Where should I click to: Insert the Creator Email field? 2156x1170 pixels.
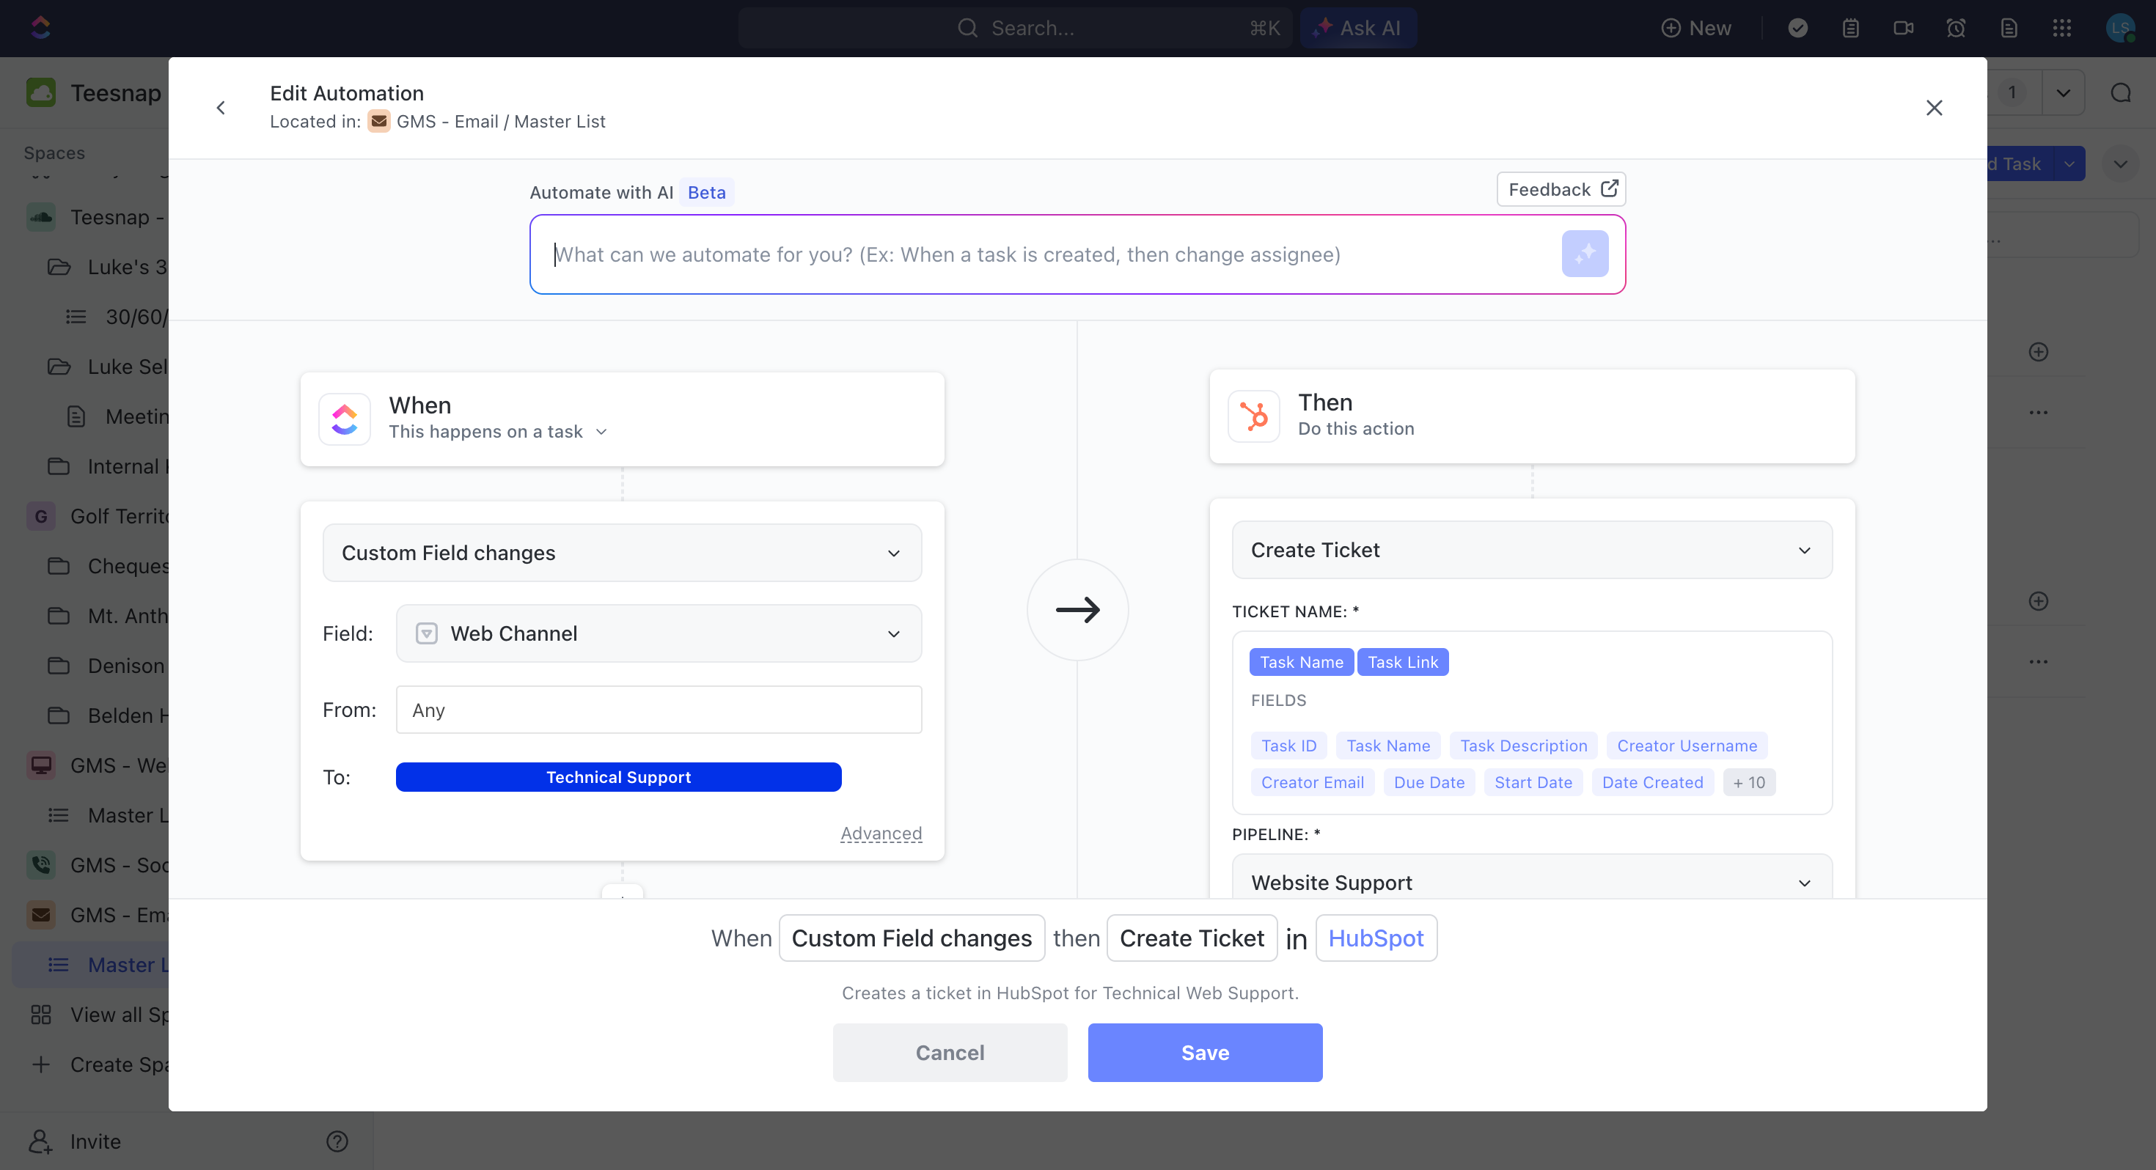[x=1313, y=781]
